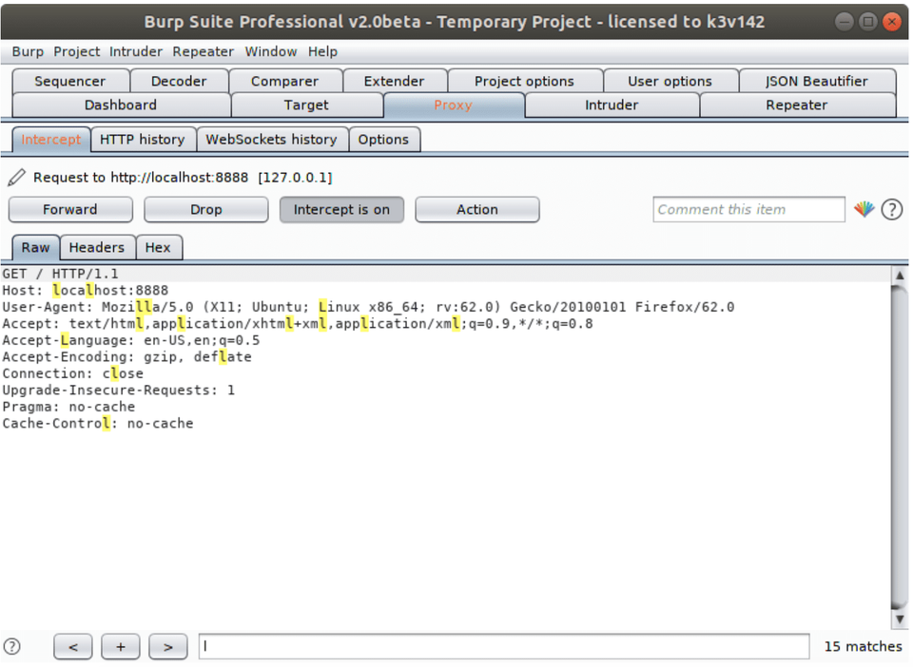
Task: Go to next search match
Action: 167,647
